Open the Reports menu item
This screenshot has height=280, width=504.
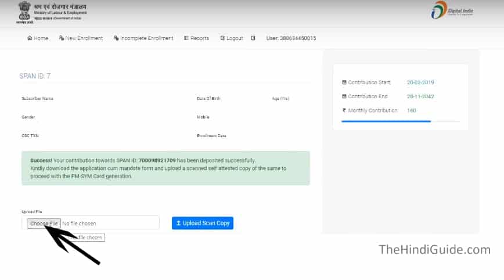(199, 38)
